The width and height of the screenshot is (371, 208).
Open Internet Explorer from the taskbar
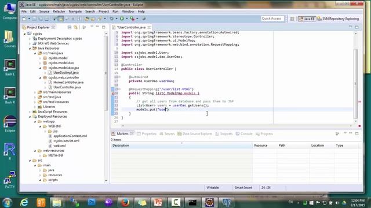click(24, 202)
